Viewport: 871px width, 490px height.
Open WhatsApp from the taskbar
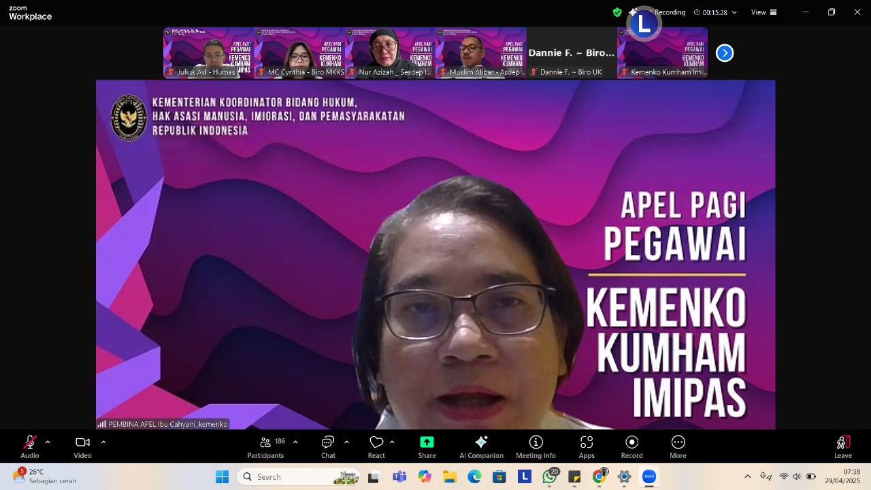pyautogui.click(x=549, y=477)
